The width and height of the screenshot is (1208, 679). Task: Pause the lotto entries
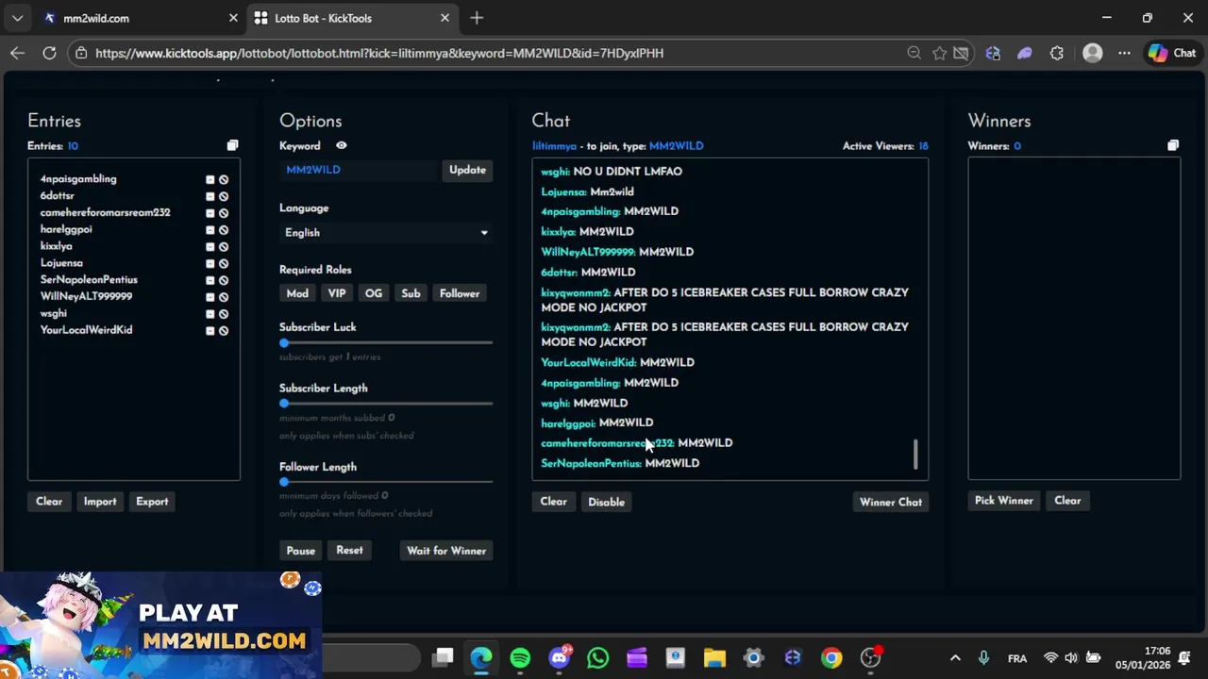301,551
